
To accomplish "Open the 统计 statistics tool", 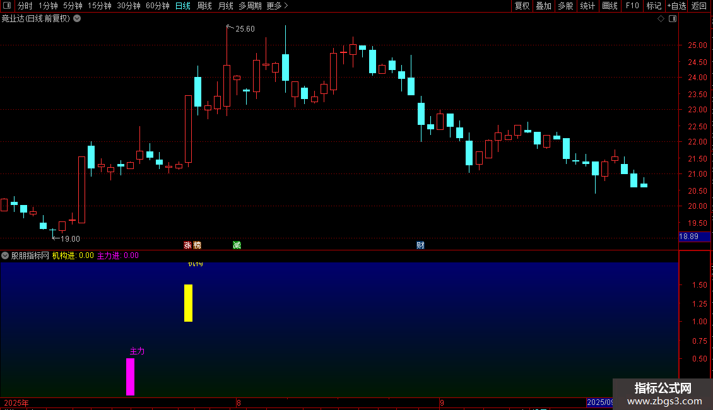I will tap(587, 6).
